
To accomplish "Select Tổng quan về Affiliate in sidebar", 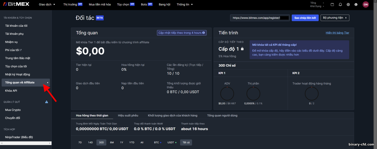I will pos(26,83).
